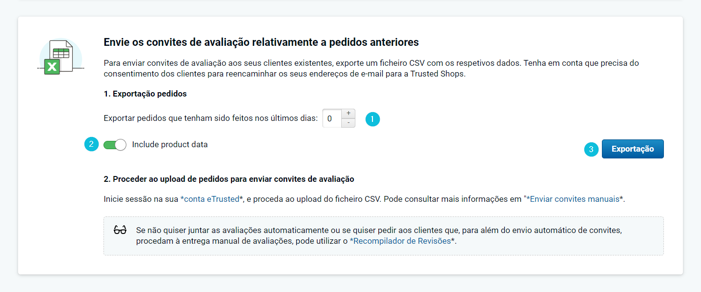
Task: Toggle the Include product data switch
Action: (115, 145)
